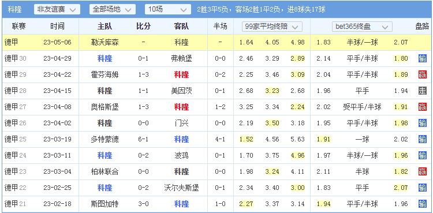Click 德甲 21 league cell
The image size is (433, 213).
15,204
